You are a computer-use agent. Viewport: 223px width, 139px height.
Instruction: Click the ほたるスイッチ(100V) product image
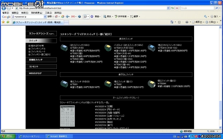tap(64, 48)
